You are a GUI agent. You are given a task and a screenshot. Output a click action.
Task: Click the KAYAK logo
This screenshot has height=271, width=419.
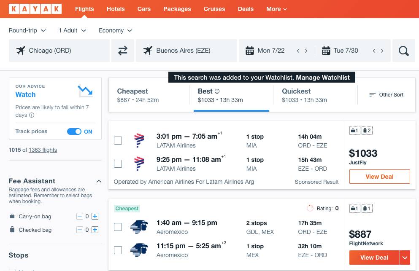pos(35,9)
